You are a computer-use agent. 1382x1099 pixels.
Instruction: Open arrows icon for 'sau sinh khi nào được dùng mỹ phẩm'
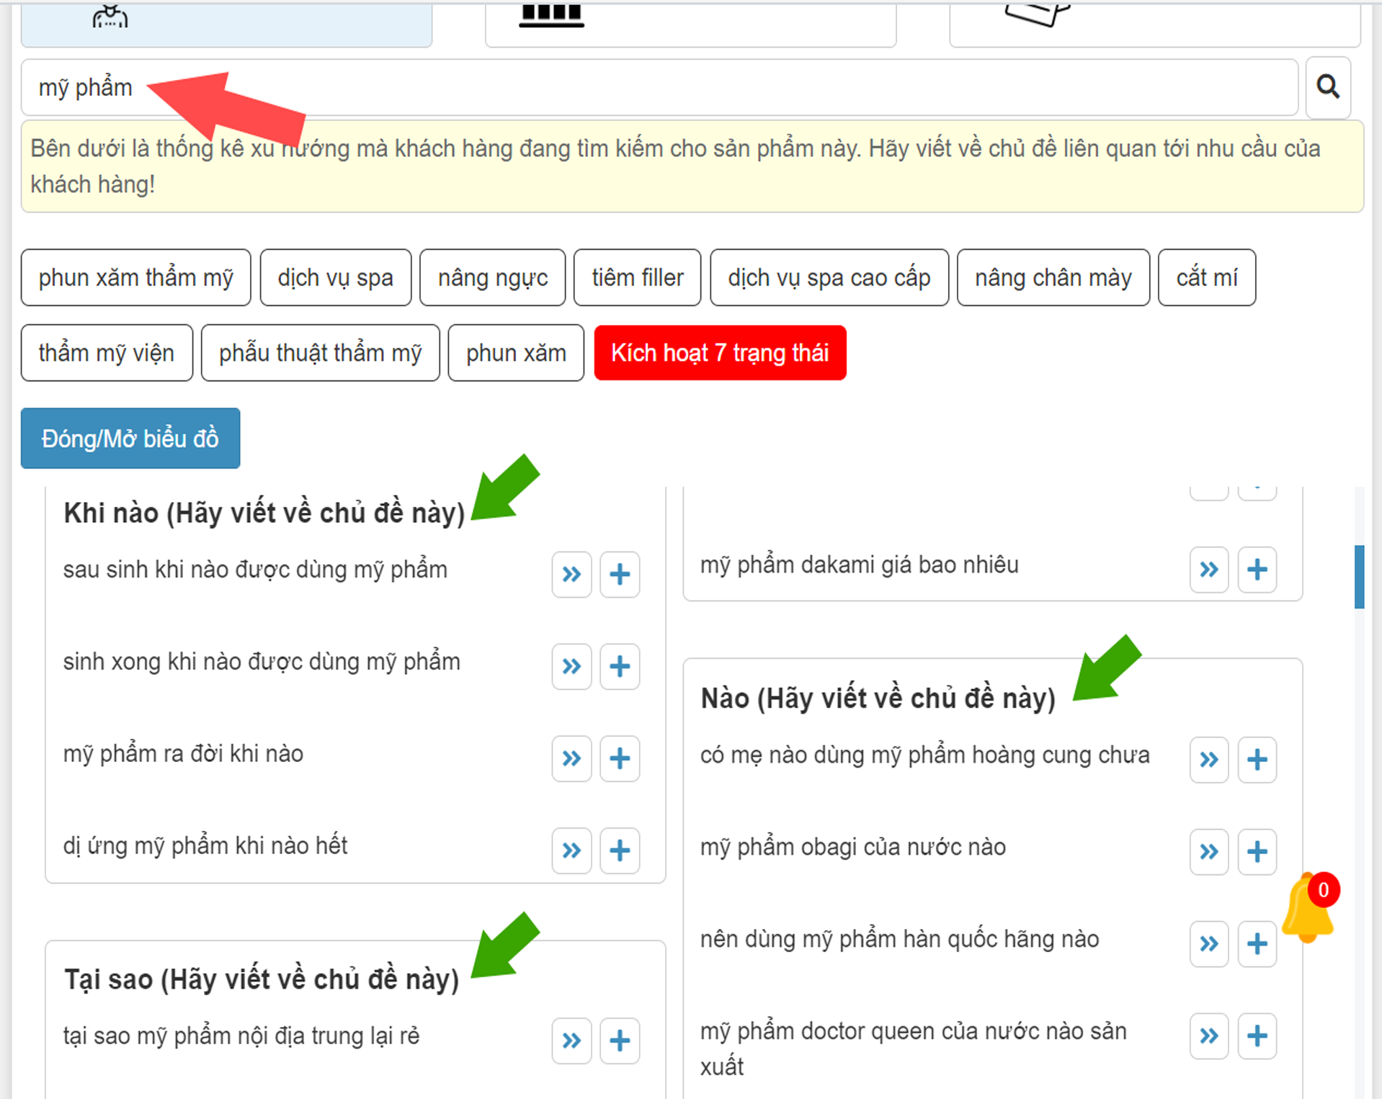click(x=572, y=575)
